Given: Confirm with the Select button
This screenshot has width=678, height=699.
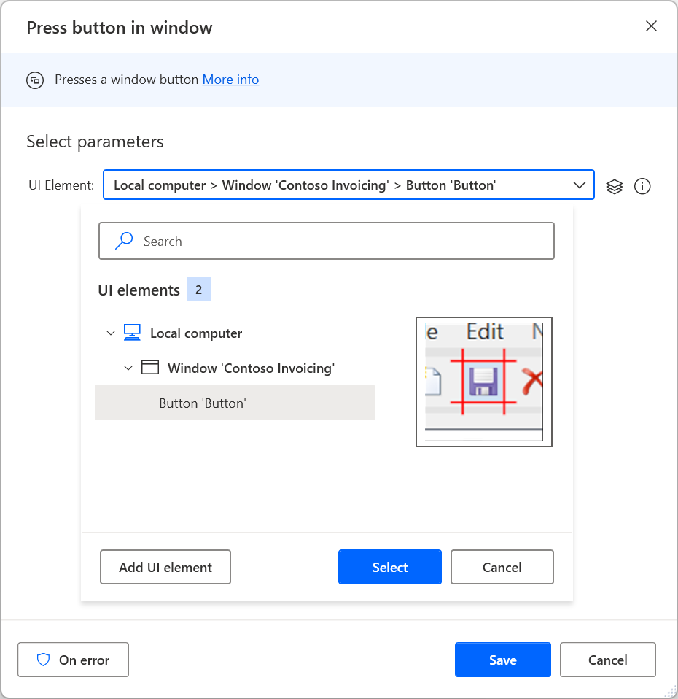Looking at the screenshot, I should (x=389, y=567).
